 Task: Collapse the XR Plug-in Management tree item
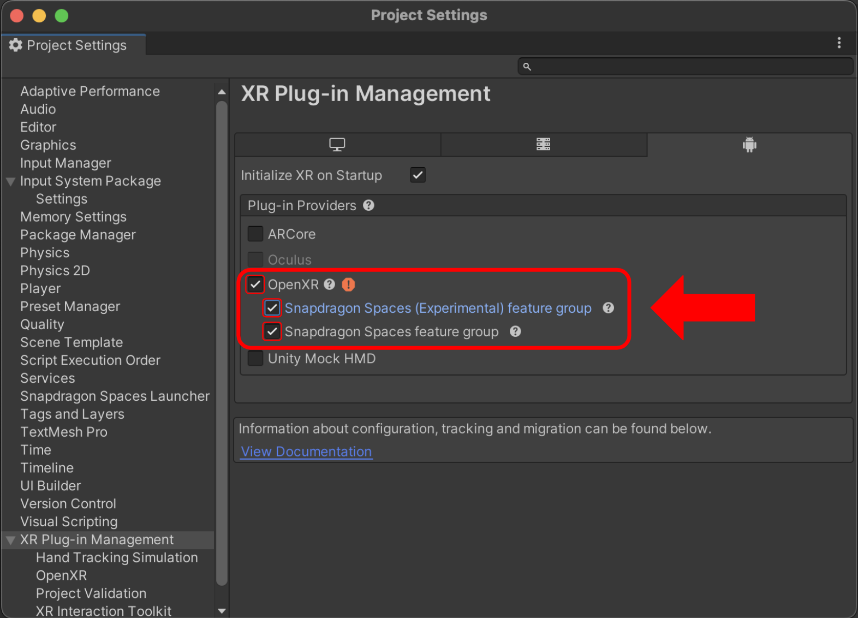point(10,540)
